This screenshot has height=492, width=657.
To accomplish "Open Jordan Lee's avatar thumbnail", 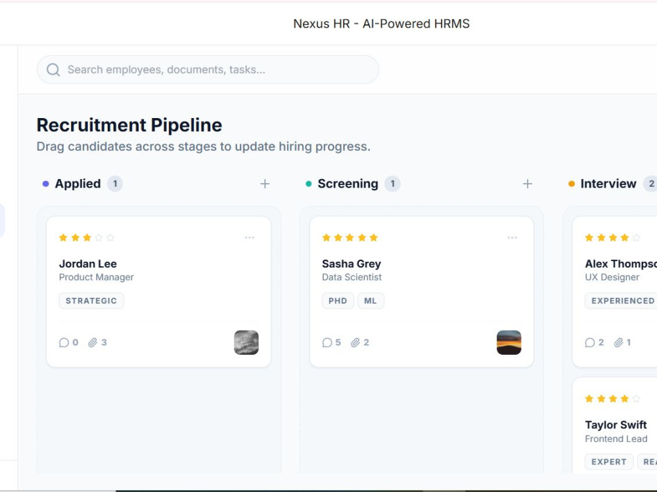I will pos(246,342).
